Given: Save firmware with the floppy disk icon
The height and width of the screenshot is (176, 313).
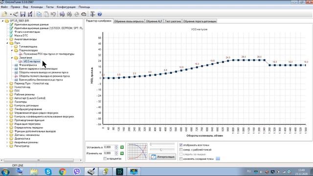Looking at the screenshot, I should (23, 14).
